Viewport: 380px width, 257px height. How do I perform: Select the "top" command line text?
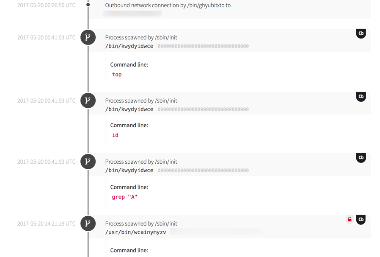tap(117, 75)
